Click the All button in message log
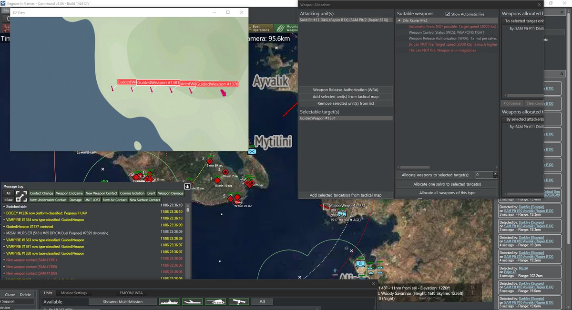The height and width of the screenshot is (310, 572). tap(8, 193)
